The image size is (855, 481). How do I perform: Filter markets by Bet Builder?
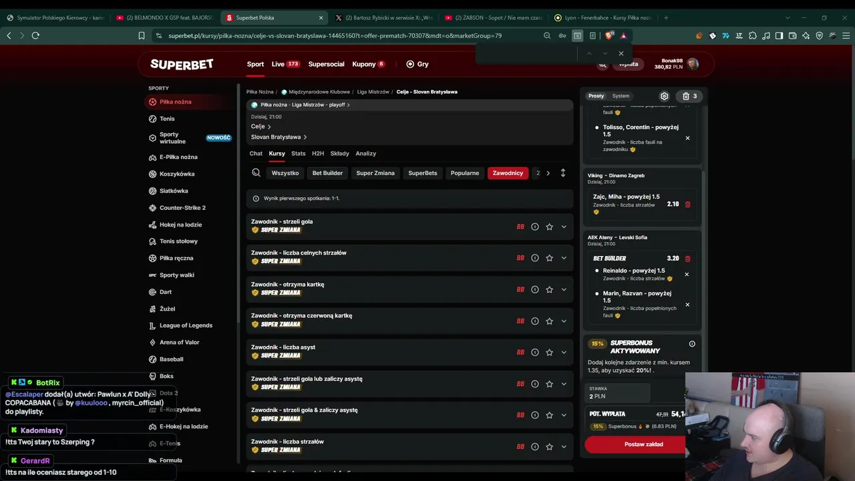(327, 173)
